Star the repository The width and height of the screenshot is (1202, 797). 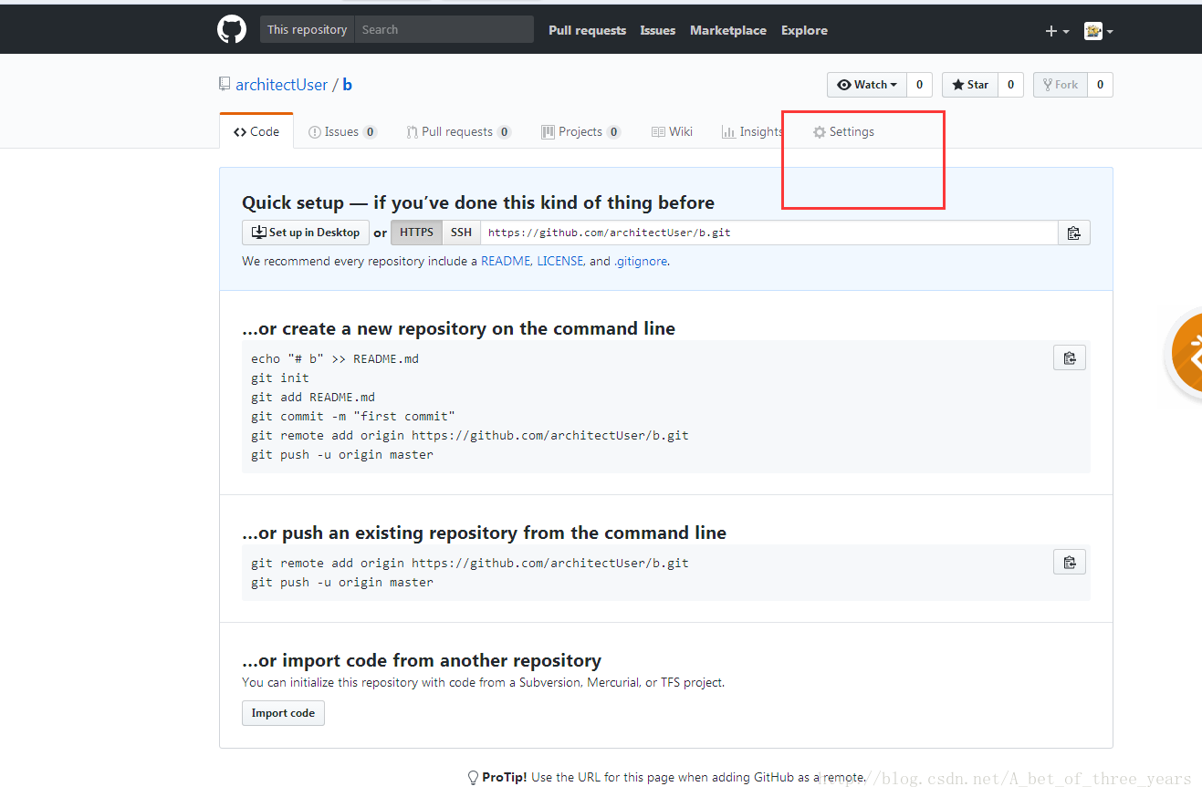tap(970, 85)
